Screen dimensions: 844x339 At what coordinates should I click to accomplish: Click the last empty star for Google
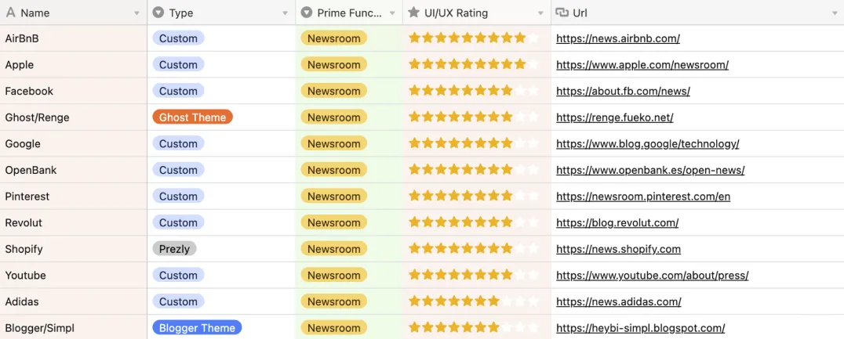(533, 144)
